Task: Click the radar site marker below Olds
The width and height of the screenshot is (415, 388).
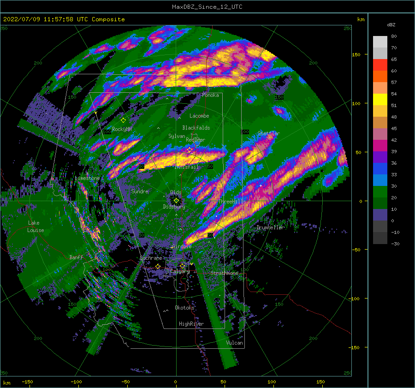Action: point(176,201)
